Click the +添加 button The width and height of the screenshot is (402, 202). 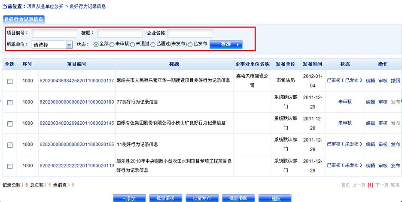pos(129,198)
